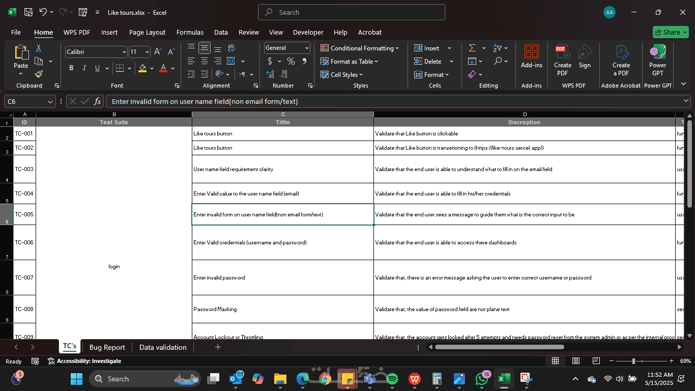
Task: Click Accessibility: Investigate in status bar
Action: coord(84,361)
